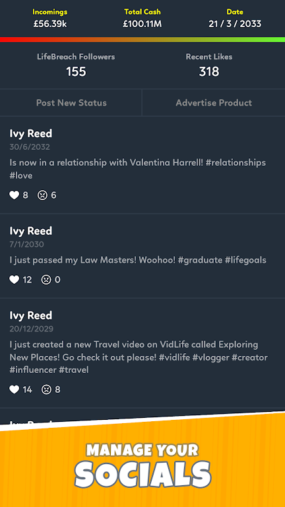Tap the Incomings amount in header
The width and height of the screenshot is (285, 507).
pyautogui.click(x=50, y=24)
